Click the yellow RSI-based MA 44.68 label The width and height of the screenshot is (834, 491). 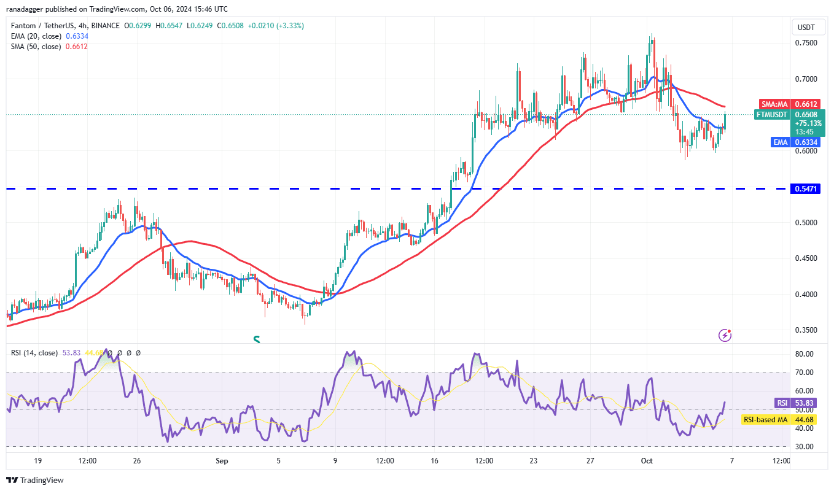765,420
